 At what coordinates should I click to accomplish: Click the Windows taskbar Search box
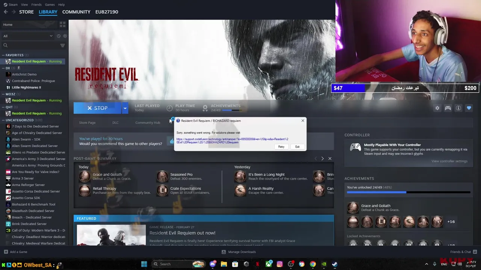pos(179,264)
